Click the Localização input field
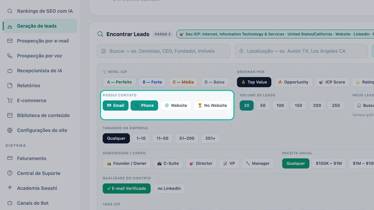Viewport: 374px width, 210px height. [x=301, y=51]
